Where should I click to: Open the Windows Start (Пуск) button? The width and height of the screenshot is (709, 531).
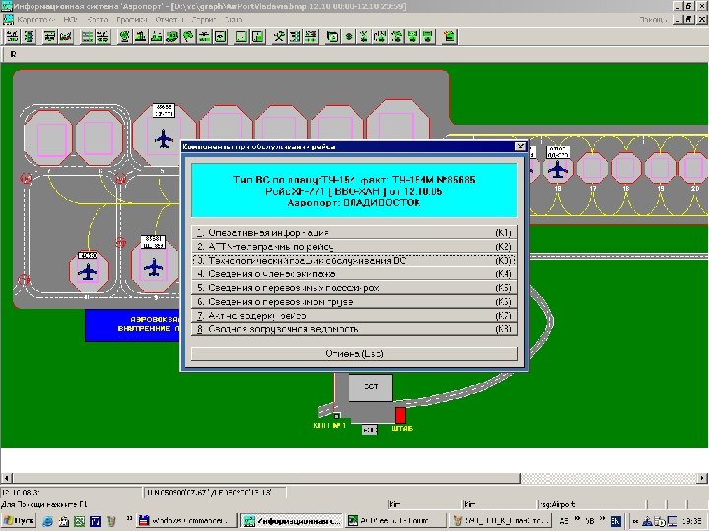tap(20, 519)
